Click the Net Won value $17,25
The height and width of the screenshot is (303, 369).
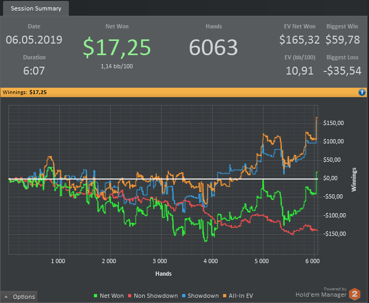[116, 48]
